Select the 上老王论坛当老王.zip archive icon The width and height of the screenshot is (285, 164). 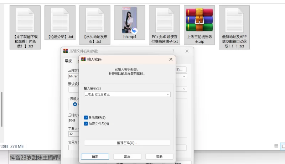click(199, 20)
